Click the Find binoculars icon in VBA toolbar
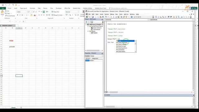 [103, 17]
